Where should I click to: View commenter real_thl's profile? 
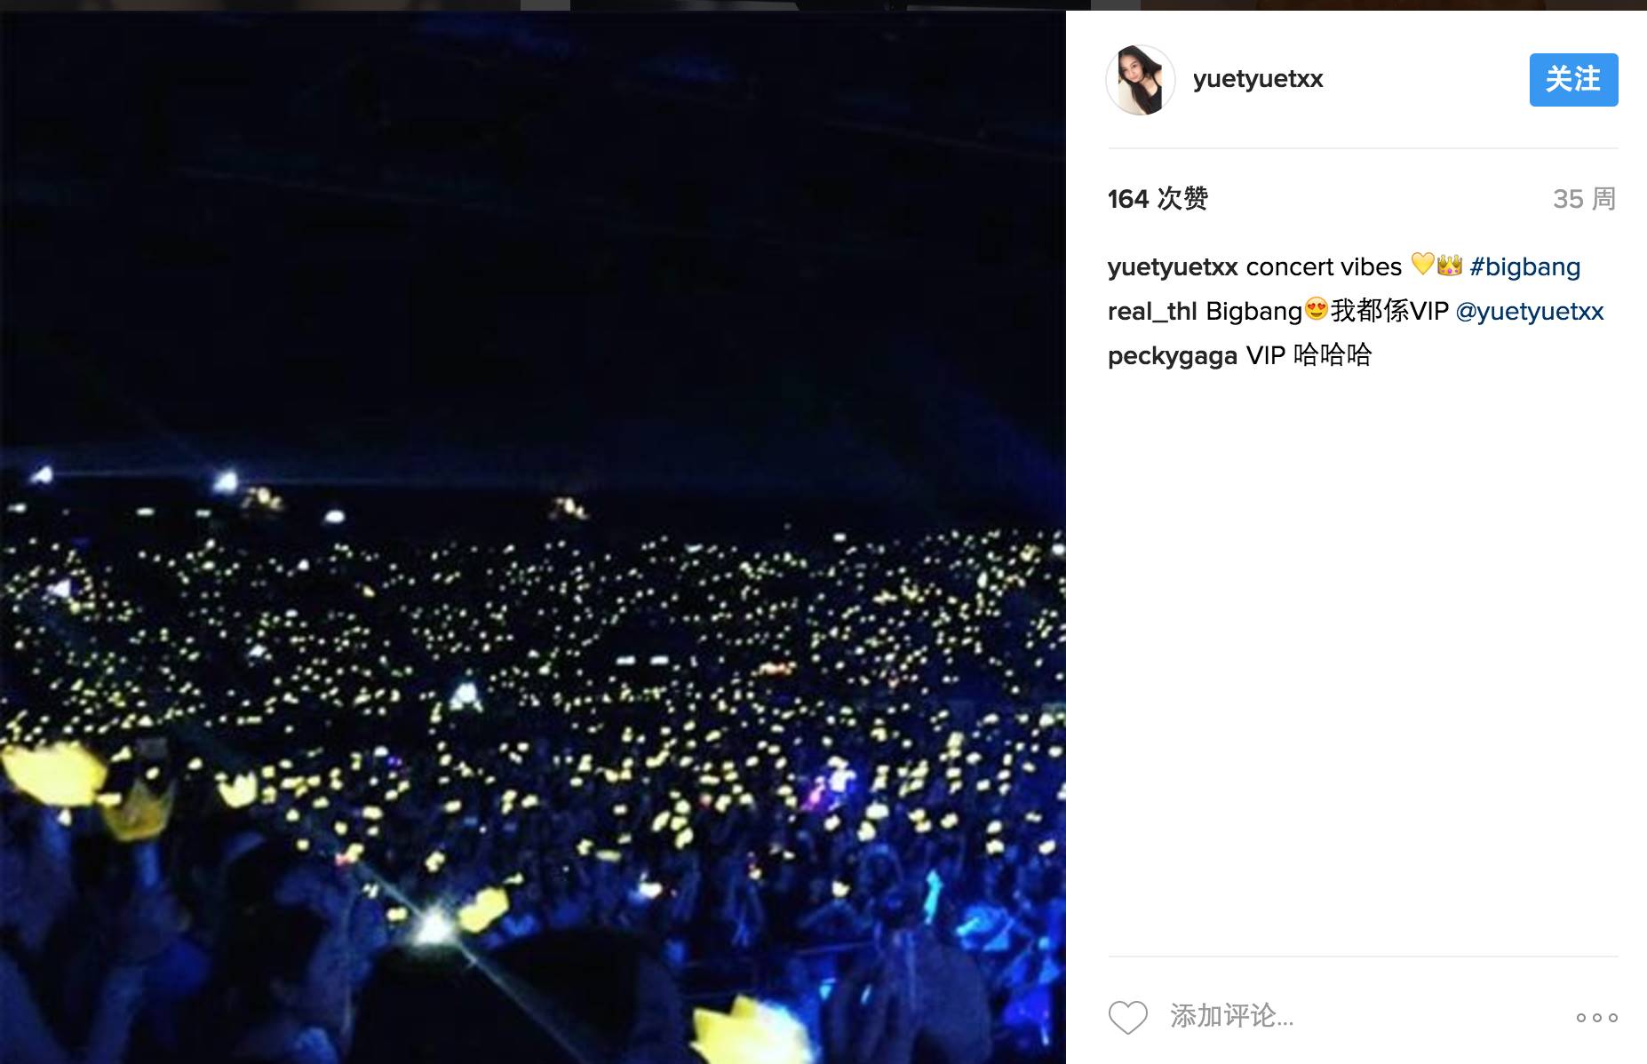[1152, 311]
